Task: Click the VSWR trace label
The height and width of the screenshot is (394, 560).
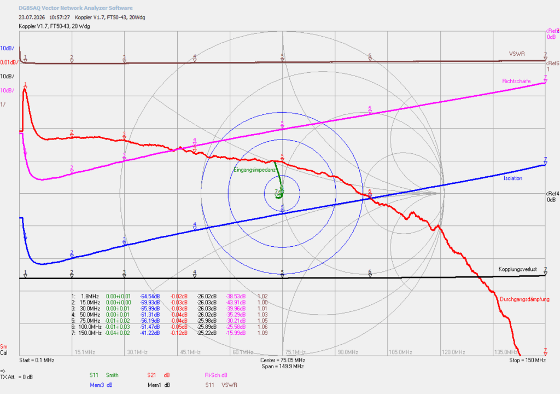Action: [517, 54]
